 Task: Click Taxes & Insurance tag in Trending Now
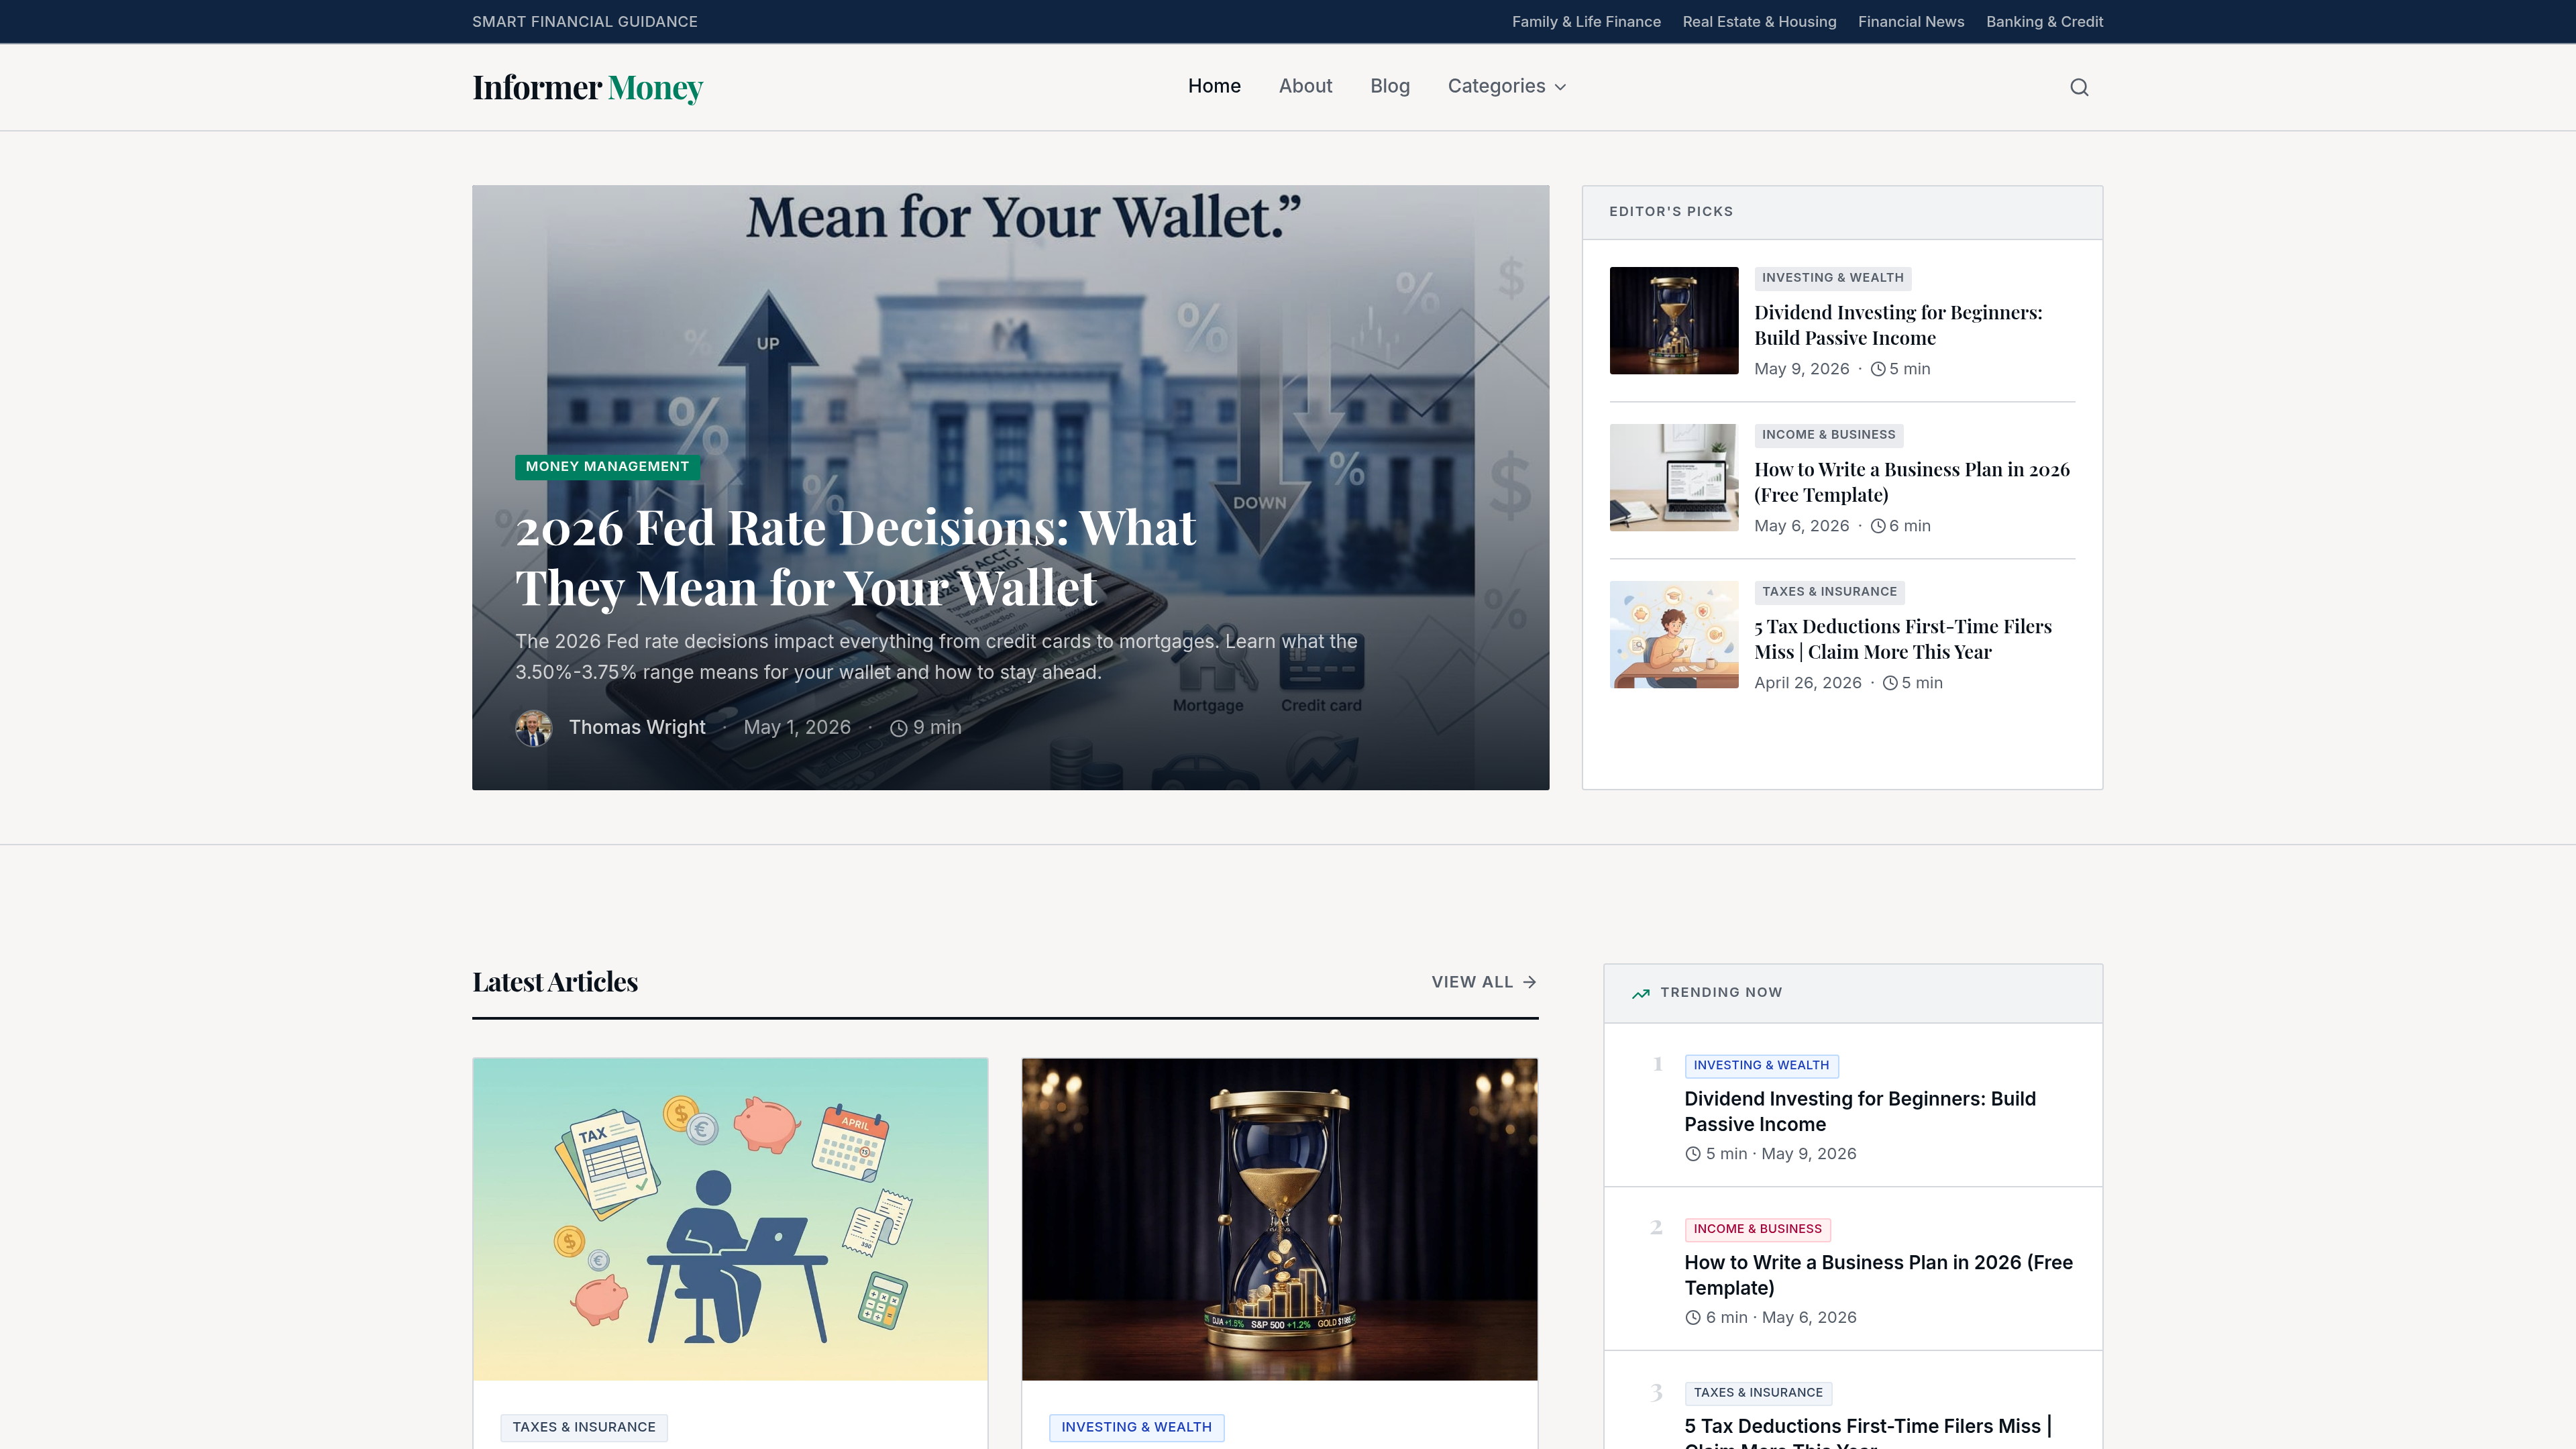tap(1758, 1393)
